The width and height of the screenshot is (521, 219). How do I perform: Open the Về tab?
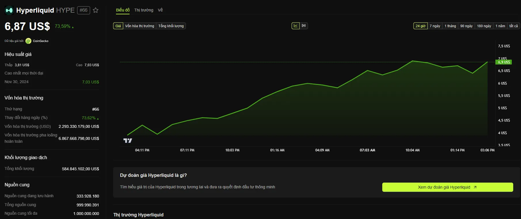click(x=160, y=10)
